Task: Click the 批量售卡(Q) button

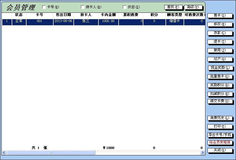Action: (x=220, y=76)
